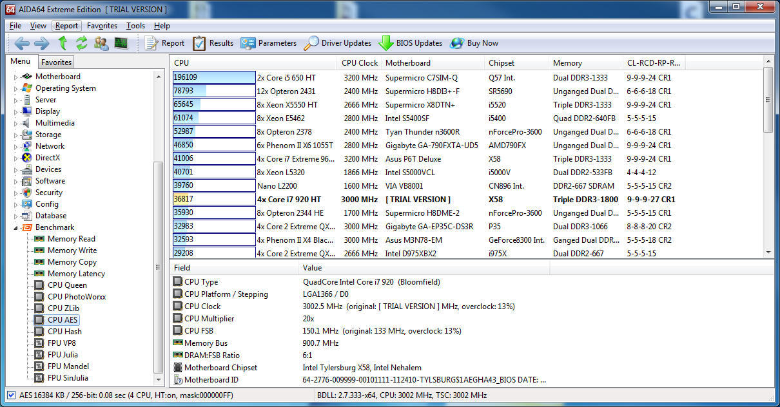Viewport: 780px width, 407px height.
Task: Open the View menu
Action: (38, 26)
